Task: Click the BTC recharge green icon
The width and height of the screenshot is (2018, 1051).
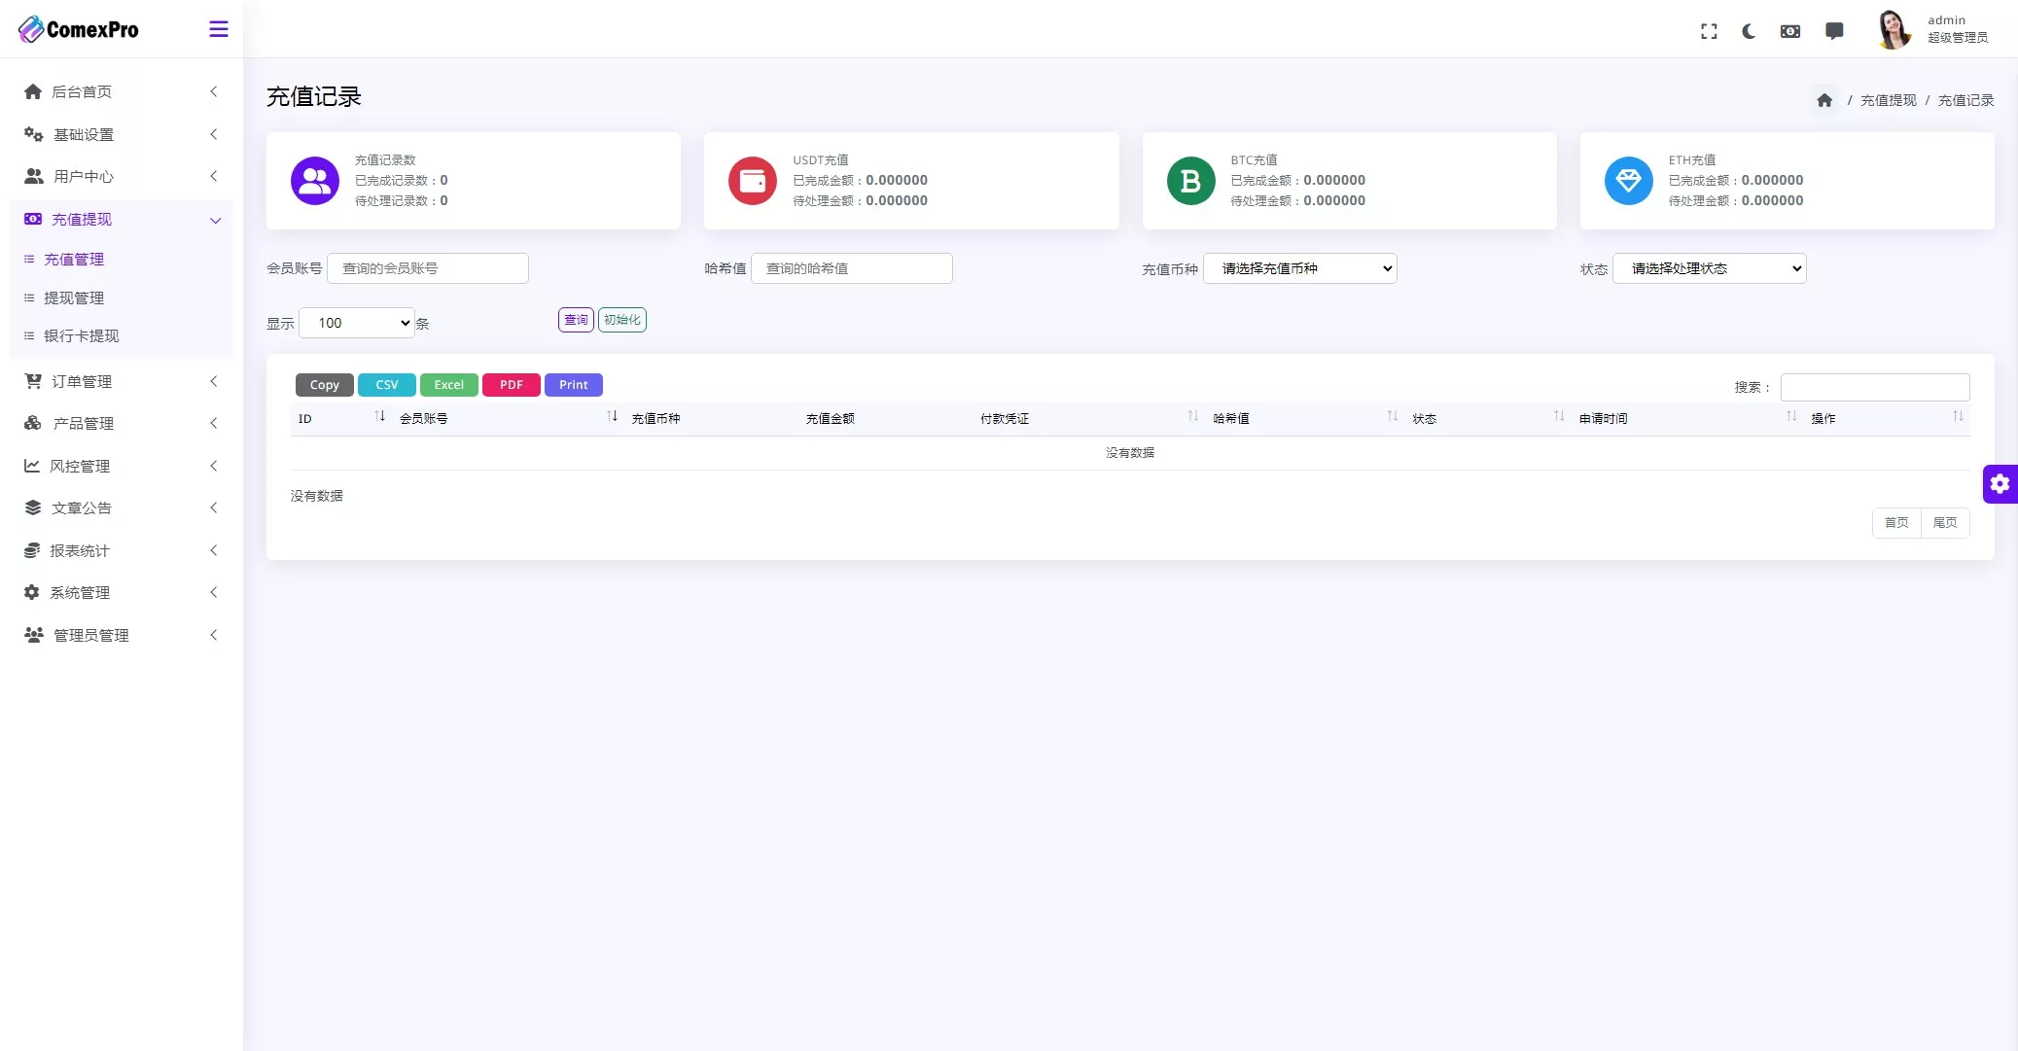Action: click(1190, 181)
